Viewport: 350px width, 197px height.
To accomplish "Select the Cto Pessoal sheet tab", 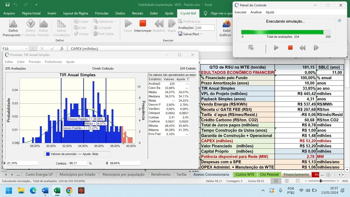I will click(x=269, y=174).
